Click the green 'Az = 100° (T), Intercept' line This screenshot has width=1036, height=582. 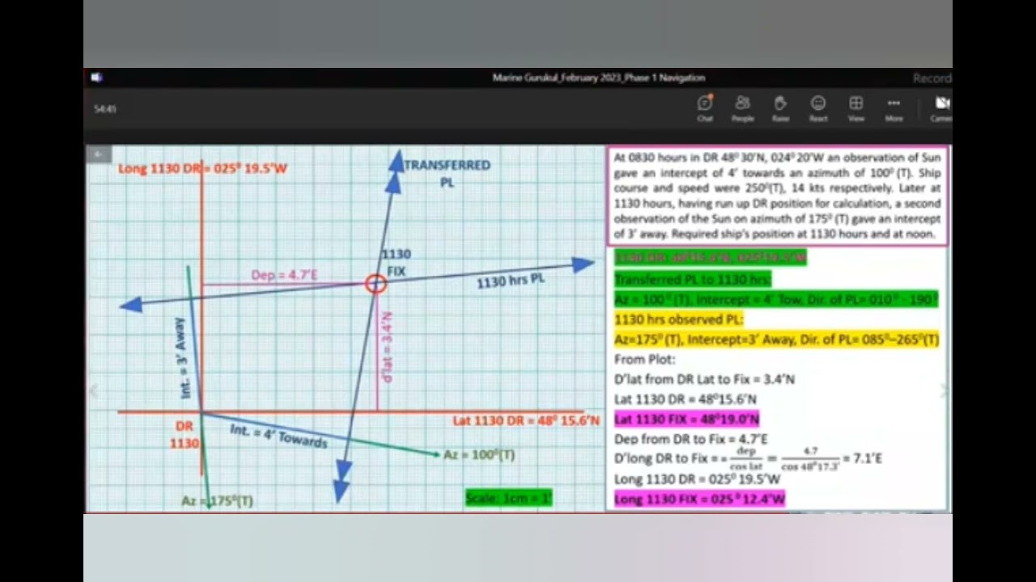[x=776, y=299]
